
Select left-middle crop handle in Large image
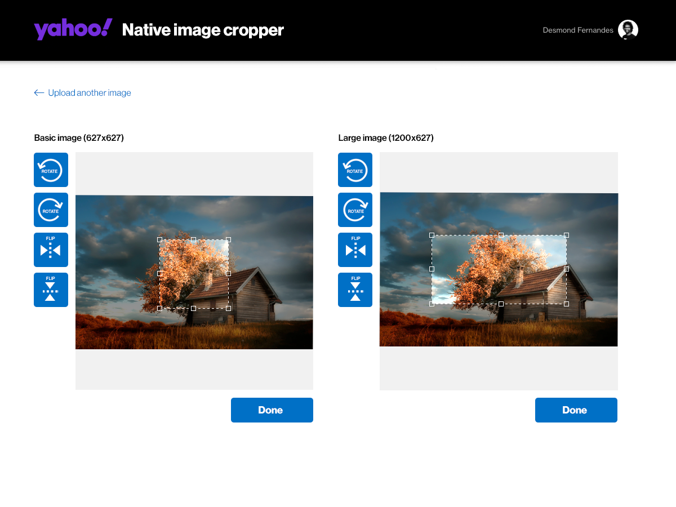(432, 269)
